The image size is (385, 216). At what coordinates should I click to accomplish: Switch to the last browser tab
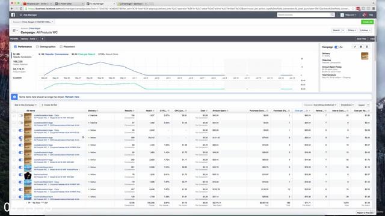click(132, 4)
